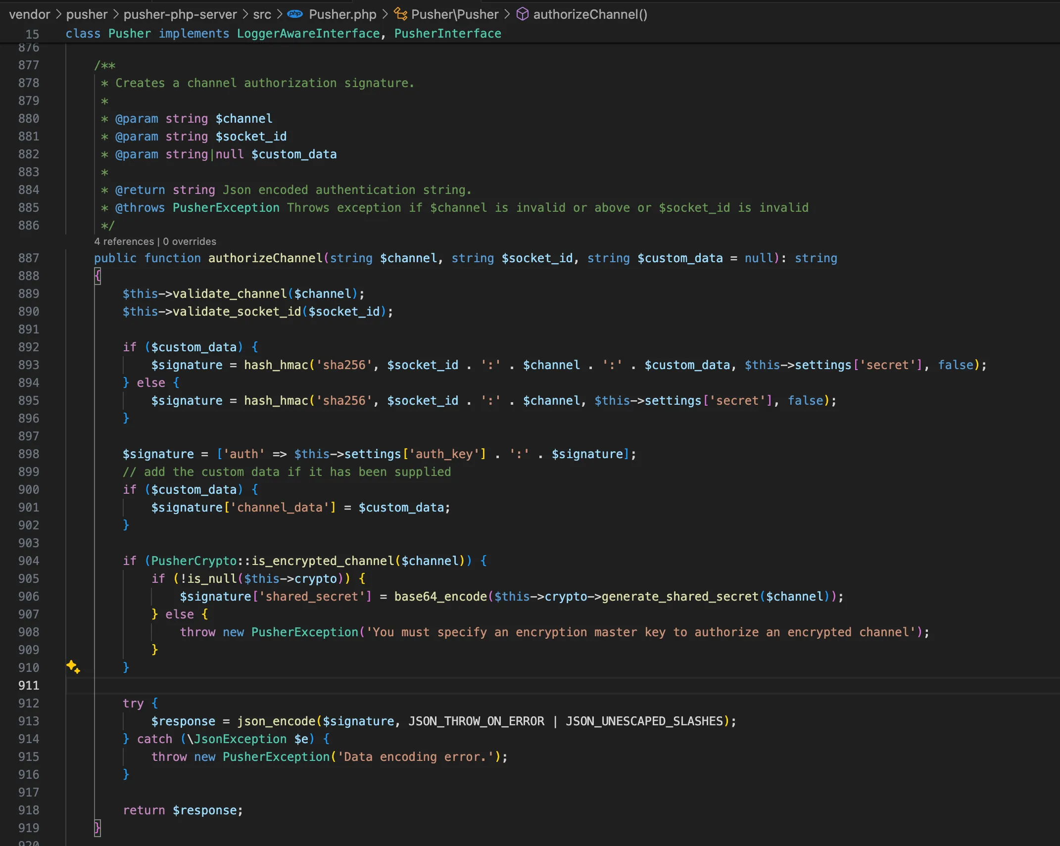Open the 4 references CodeLens link
Viewport: 1060px width, 846px height.
[x=125, y=241]
